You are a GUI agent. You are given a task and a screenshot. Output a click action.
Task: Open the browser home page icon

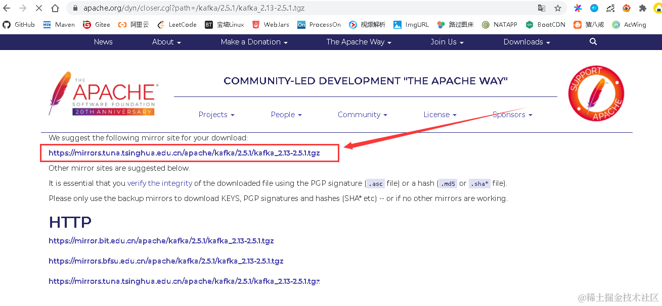(55, 8)
